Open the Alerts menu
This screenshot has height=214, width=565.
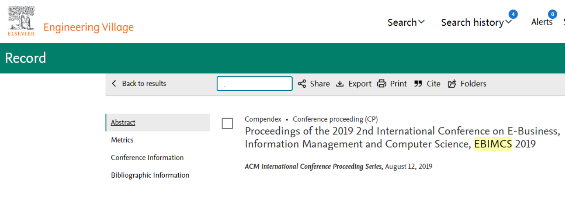point(542,22)
